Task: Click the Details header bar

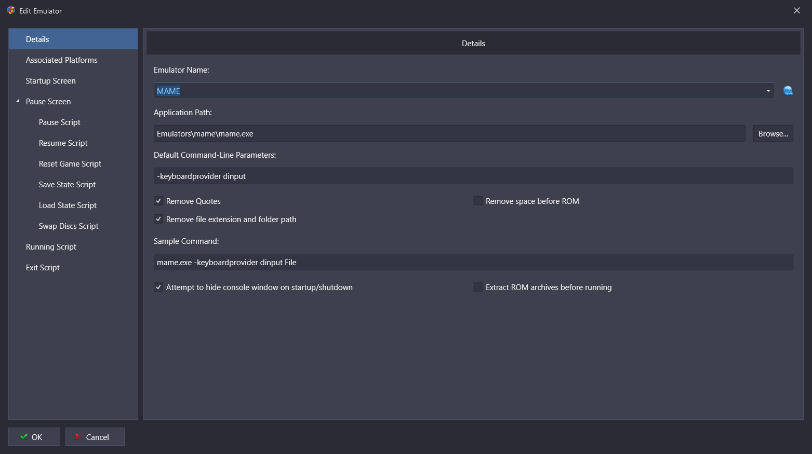Action: coord(473,43)
